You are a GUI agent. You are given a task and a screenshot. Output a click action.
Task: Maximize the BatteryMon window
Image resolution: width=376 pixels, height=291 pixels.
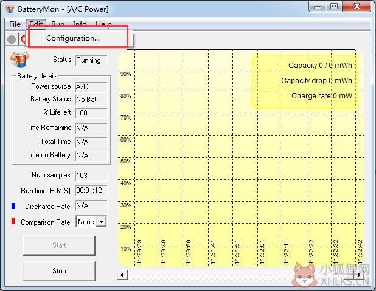pos(334,7)
